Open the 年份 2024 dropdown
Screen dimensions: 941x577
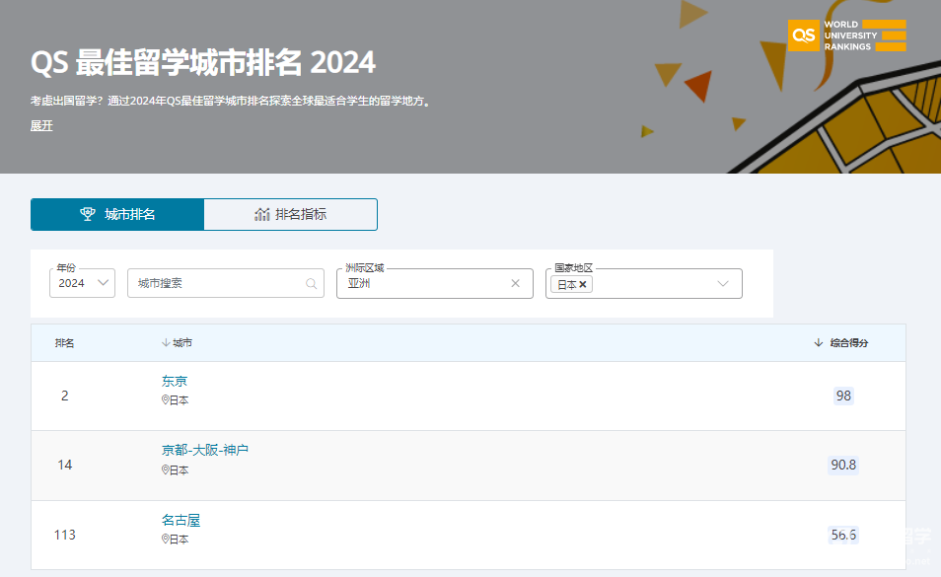[x=82, y=283]
